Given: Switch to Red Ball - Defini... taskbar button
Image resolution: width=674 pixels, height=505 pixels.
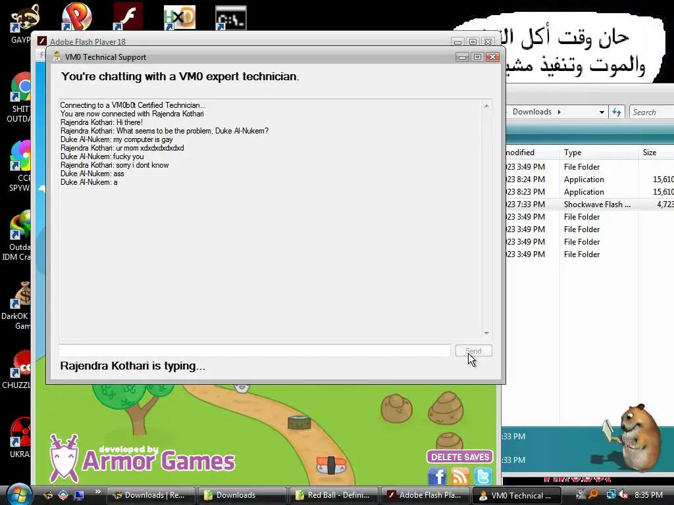Looking at the screenshot, I should [x=334, y=495].
